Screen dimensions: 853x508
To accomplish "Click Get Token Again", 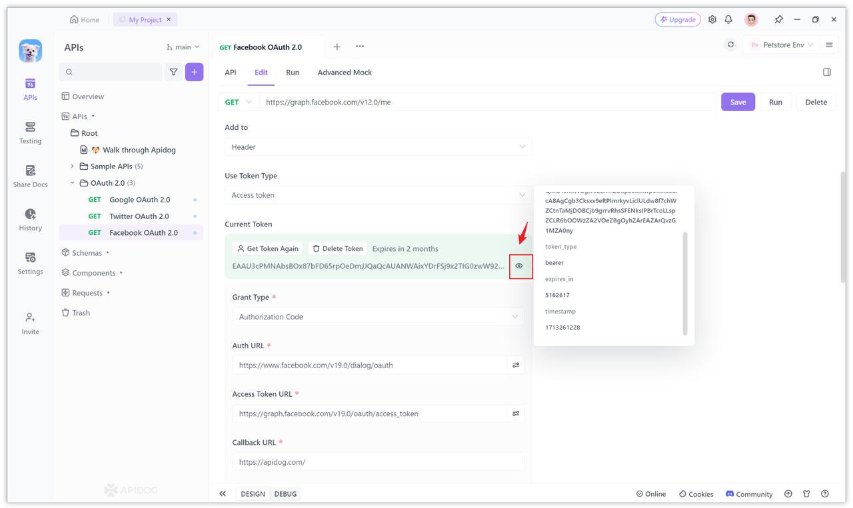I will (268, 248).
